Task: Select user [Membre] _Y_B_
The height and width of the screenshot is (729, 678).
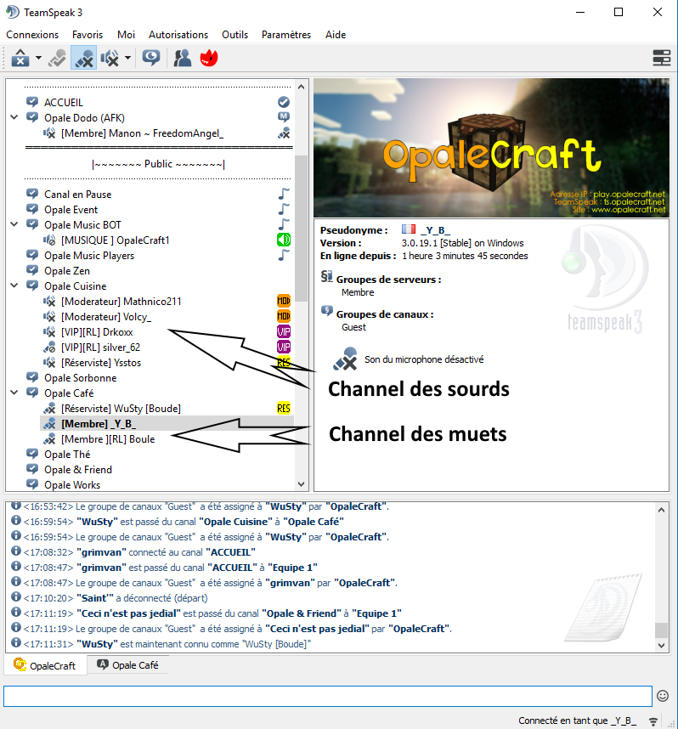Action: click(x=99, y=424)
